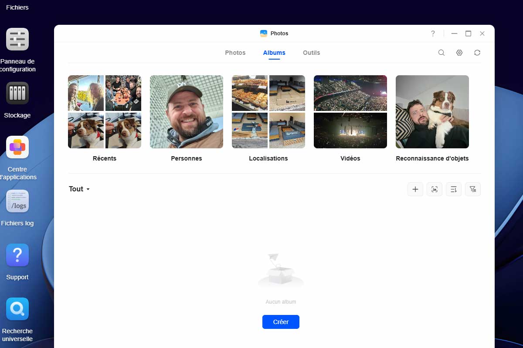Screen dimensions: 523x348
Task: Launch Fichiers log desktop icon
Action: click(x=17, y=201)
